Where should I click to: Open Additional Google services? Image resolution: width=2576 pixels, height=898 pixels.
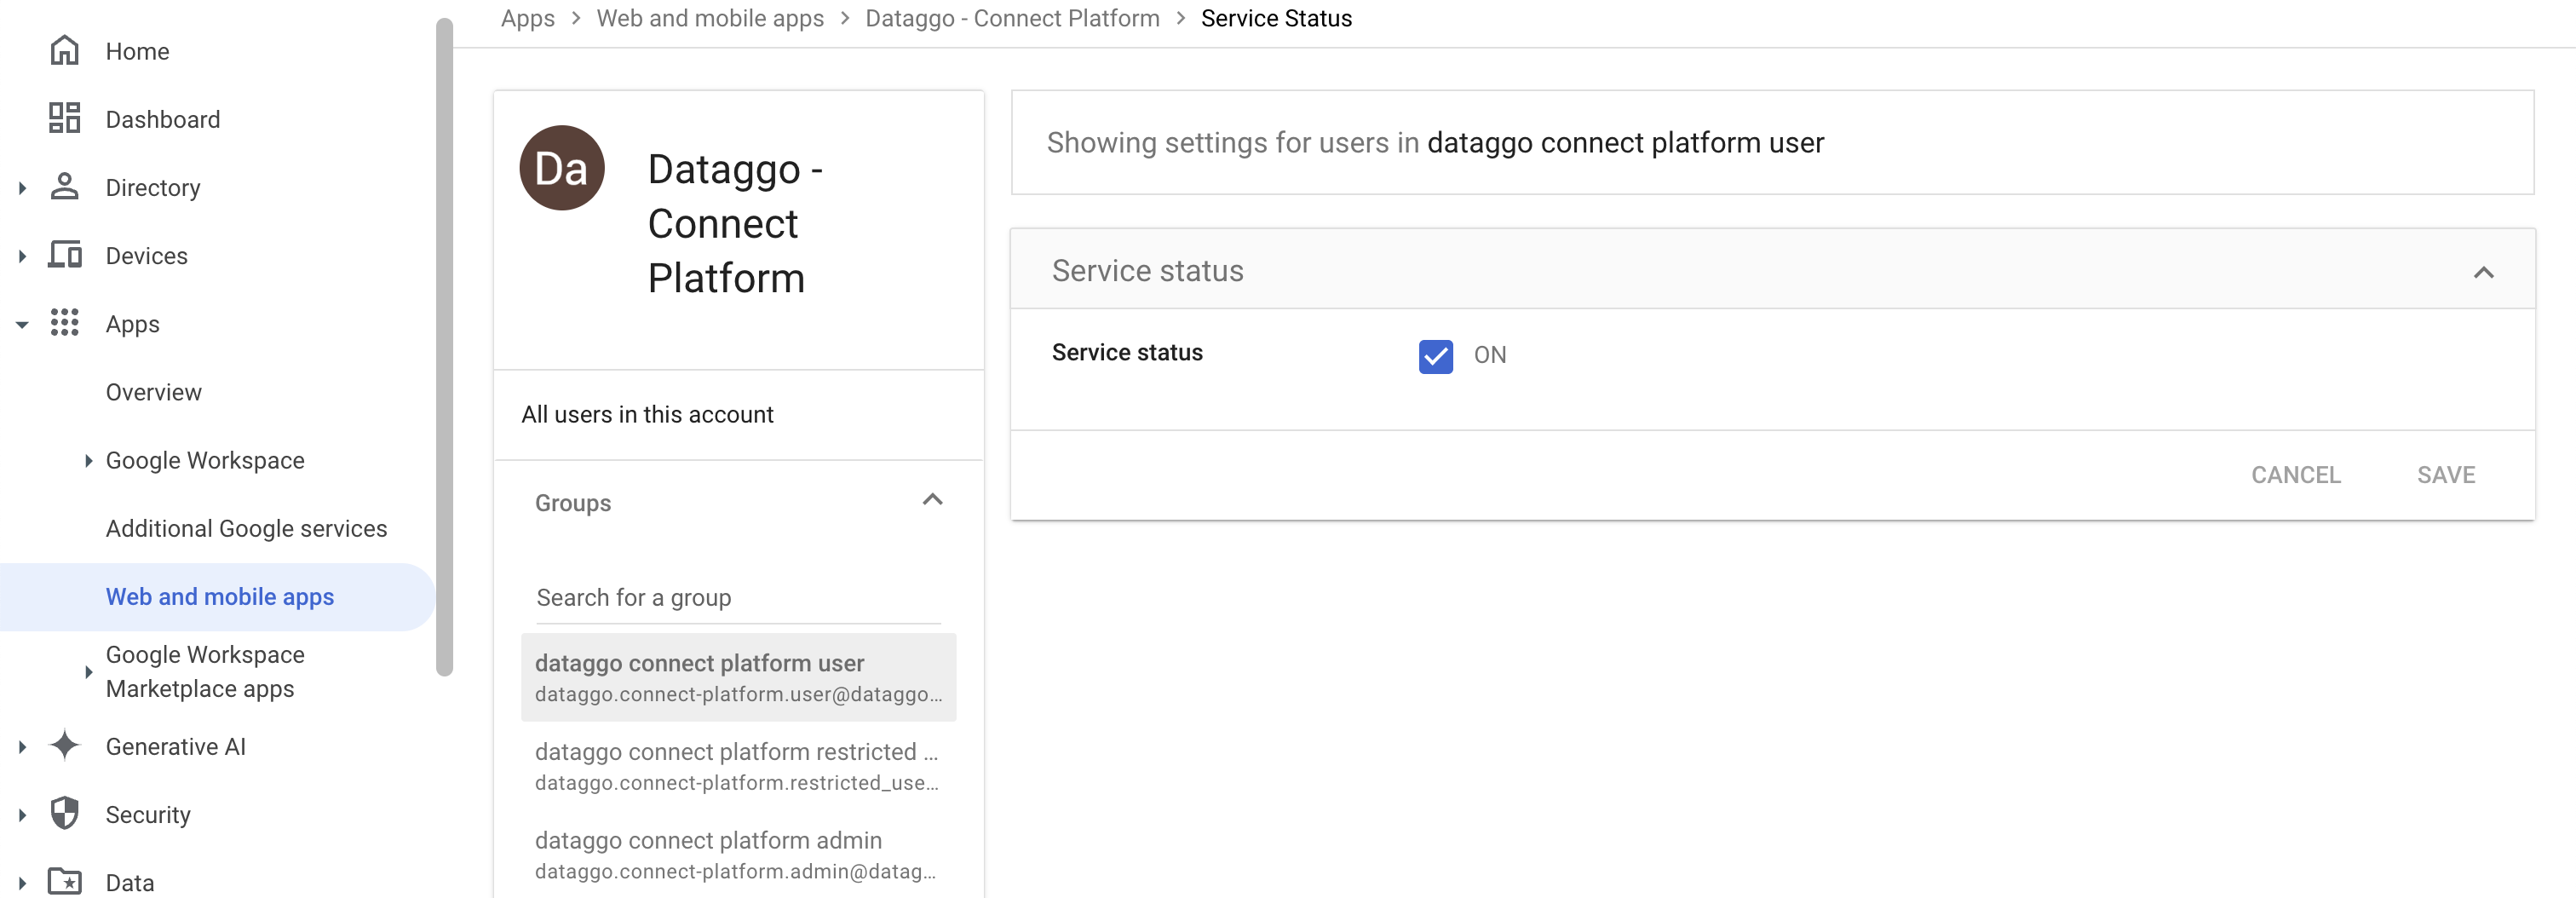[x=246, y=528]
